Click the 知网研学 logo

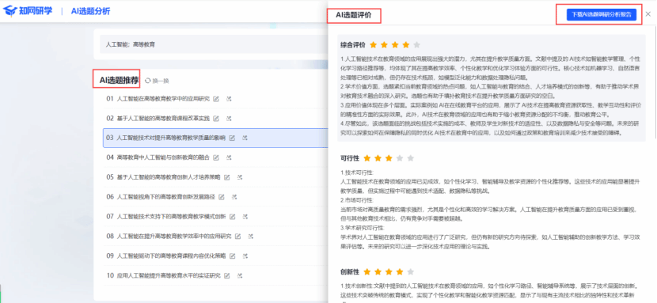pyautogui.click(x=28, y=11)
